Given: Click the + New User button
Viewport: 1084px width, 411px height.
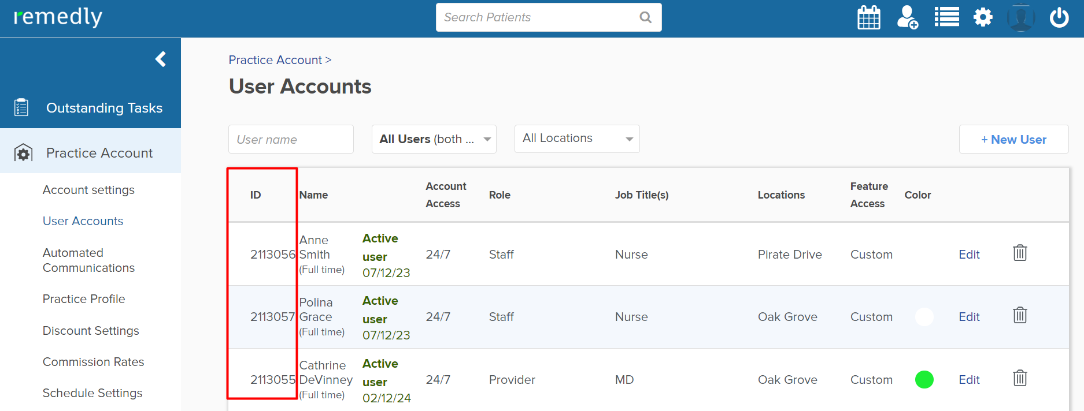Looking at the screenshot, I should (x=1013, y=139).
